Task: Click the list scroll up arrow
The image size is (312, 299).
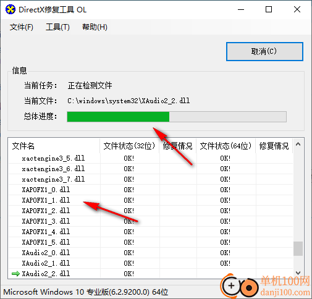Action: (x=298, y=144)
